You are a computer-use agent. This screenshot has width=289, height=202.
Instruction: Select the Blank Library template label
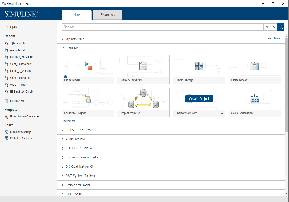(184, 80)
